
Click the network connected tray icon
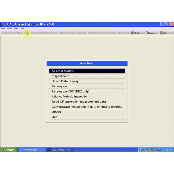(144, 150)
